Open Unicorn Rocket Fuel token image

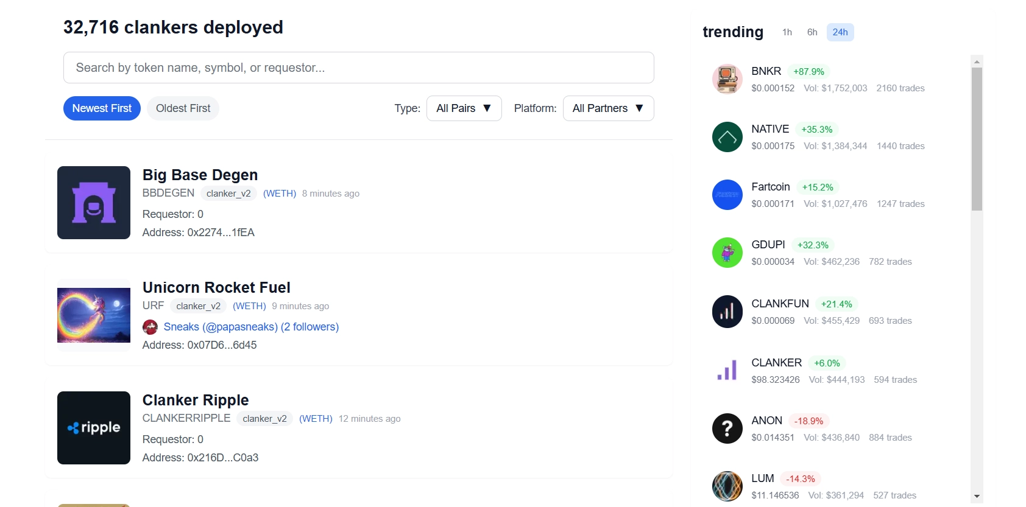[x=94, y=315]
